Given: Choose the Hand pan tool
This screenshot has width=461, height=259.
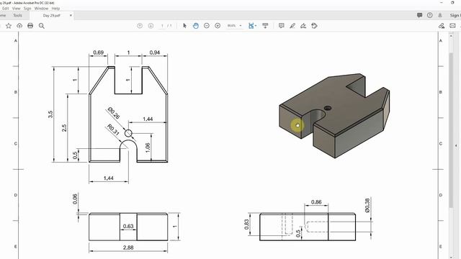Looking at the screenshot, I should point(196,26).
